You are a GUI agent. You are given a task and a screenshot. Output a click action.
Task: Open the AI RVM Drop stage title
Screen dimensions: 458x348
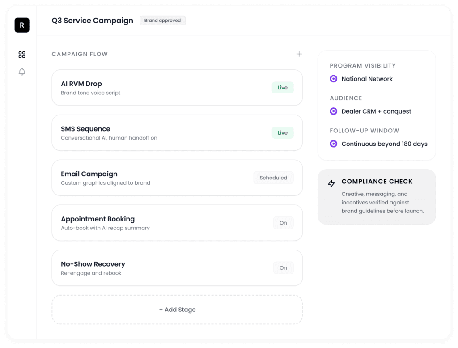pos(81,84)
